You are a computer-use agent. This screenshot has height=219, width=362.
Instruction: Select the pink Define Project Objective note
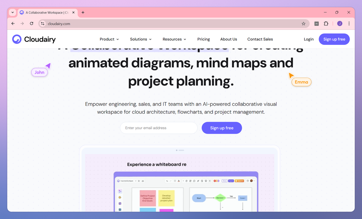(148, 198)
